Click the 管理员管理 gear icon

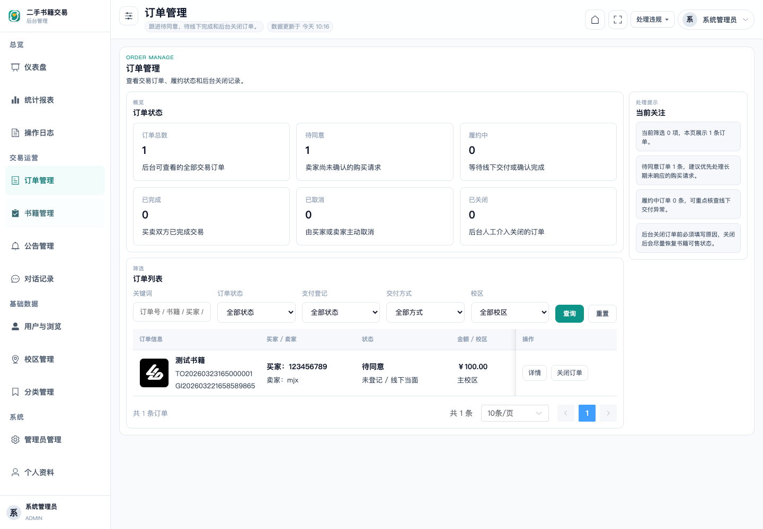click(15, 440)
